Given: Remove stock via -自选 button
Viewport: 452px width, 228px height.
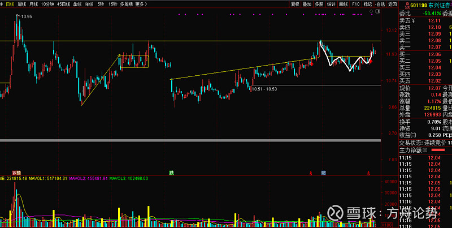Looking at the screenshot, I should (x=380, y=4).
